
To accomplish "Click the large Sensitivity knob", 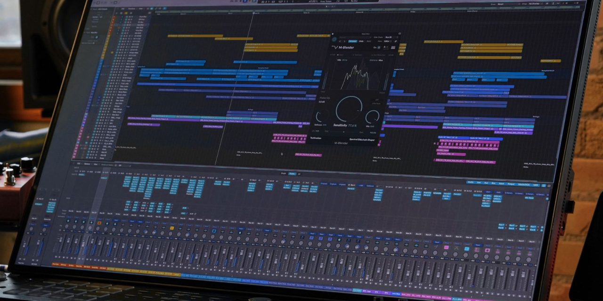I will tap(349, 109).
